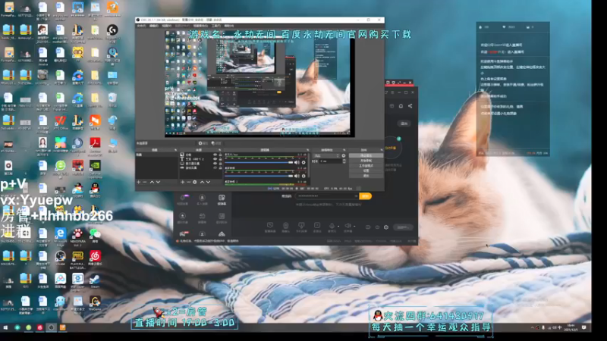This screenshot has height=341, width=607.
Task: Click transition duration spinner arrows
Action: (x=344, y=161)
